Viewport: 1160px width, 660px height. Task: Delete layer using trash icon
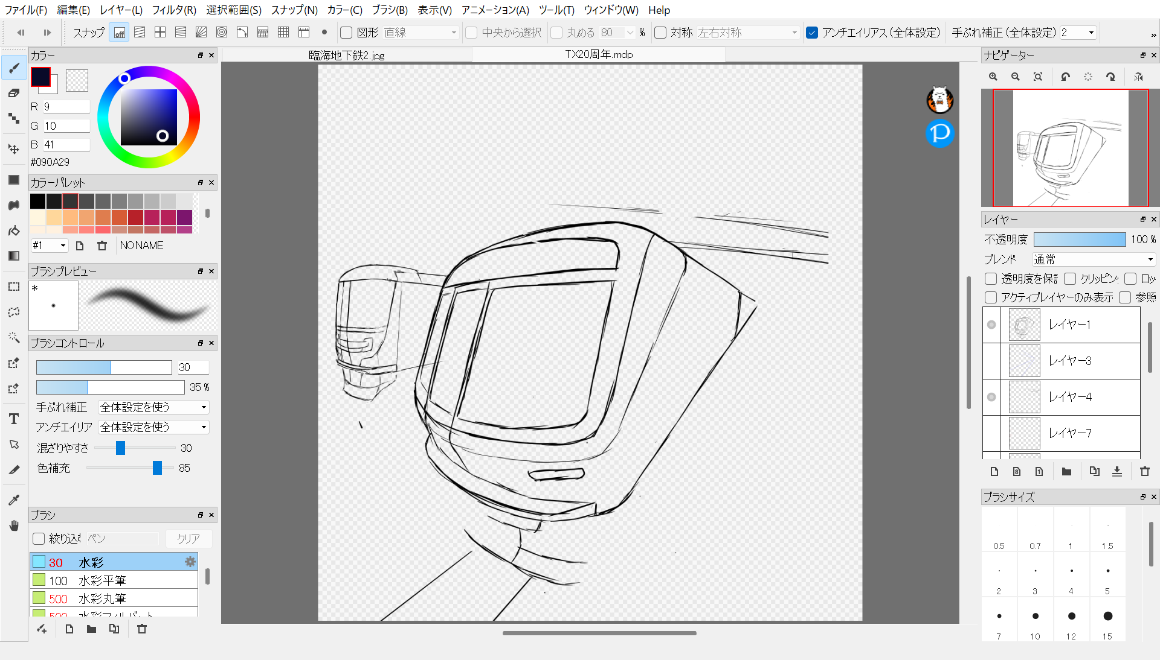[1144, 472]
